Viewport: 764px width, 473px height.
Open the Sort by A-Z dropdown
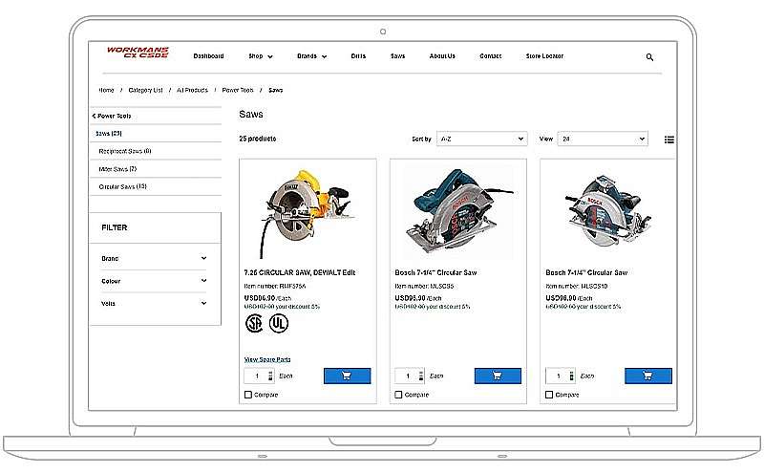tap(482, 139)
